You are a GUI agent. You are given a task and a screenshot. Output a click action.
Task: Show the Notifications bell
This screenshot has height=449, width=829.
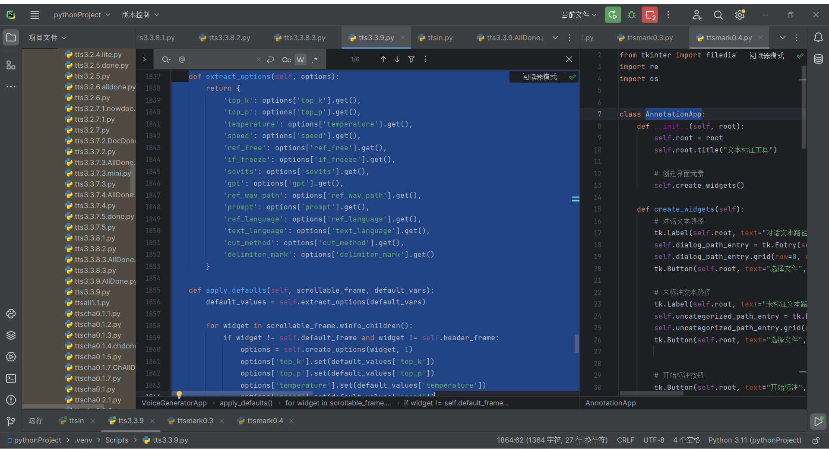[818, 38]
